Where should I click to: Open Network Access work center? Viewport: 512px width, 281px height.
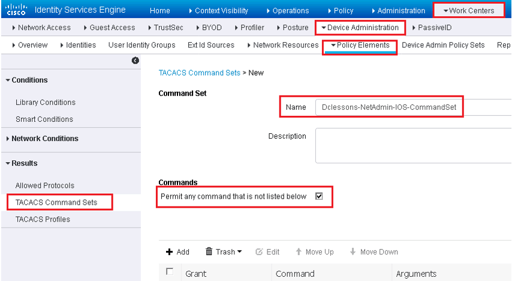(x=41, y=28)
